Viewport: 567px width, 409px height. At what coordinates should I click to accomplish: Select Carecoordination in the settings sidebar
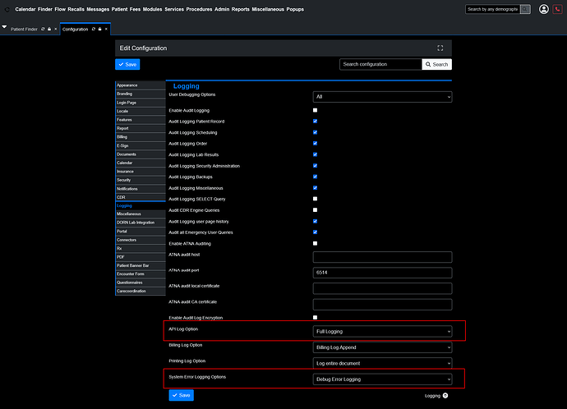[141, 291]
